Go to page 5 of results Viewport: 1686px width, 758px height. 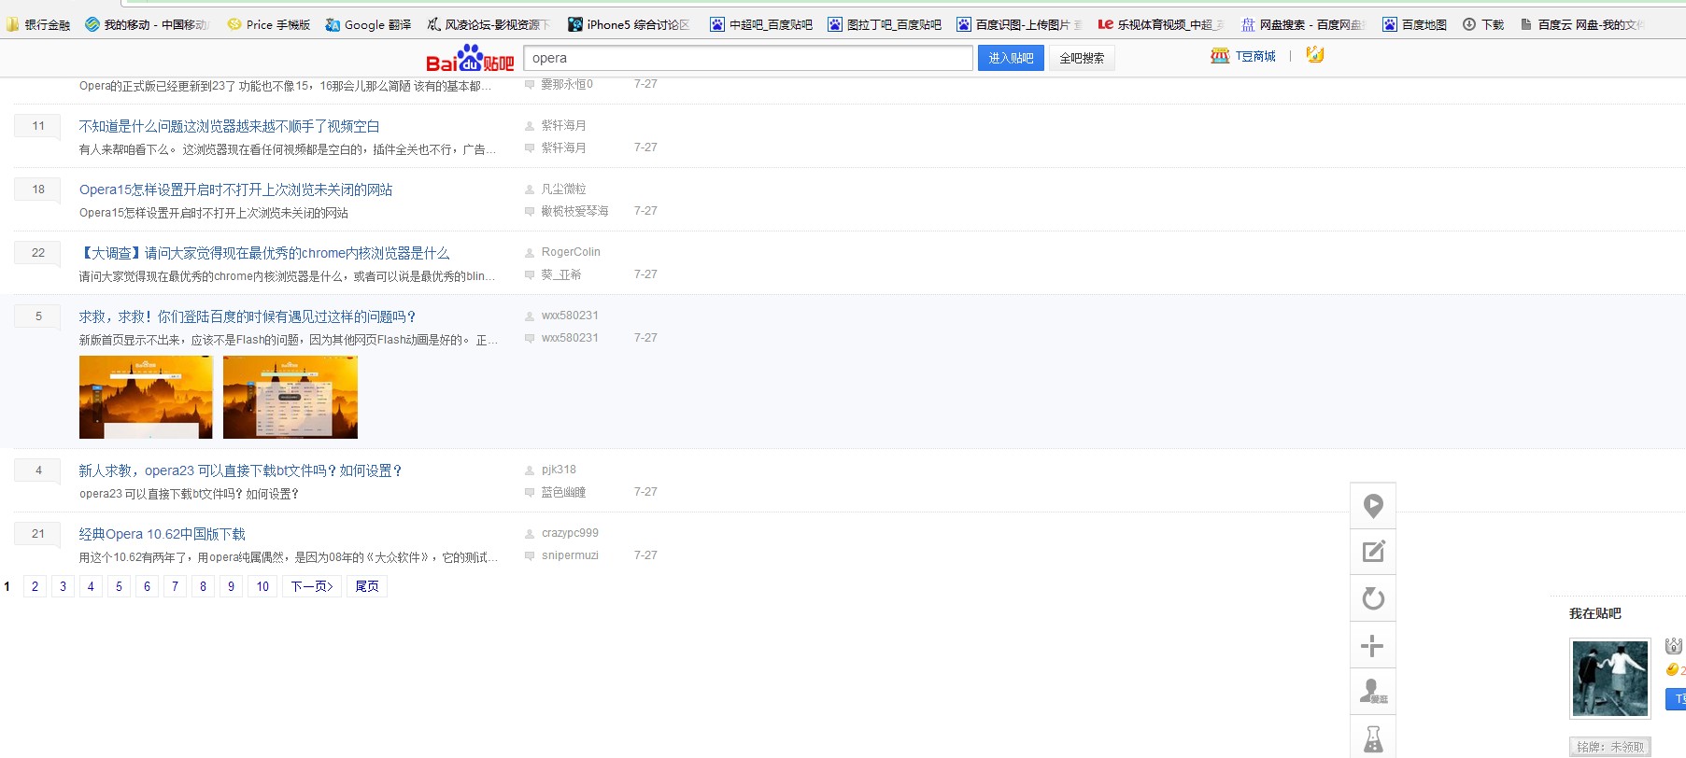(x=119, y=586)
